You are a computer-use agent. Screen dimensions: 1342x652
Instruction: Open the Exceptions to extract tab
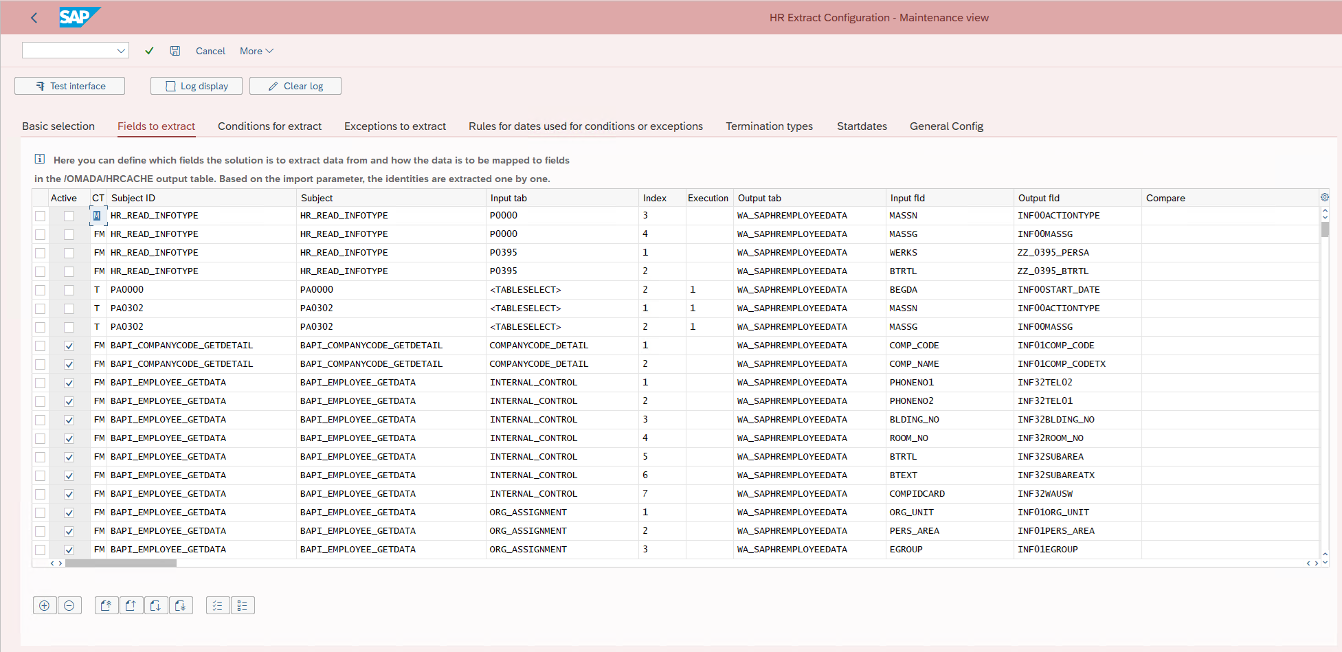[x=395, y=126]
